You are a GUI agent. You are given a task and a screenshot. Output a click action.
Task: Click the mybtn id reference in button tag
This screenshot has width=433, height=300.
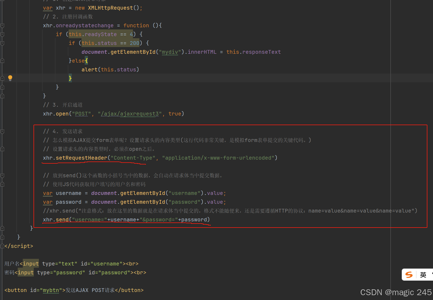[51, 290]
